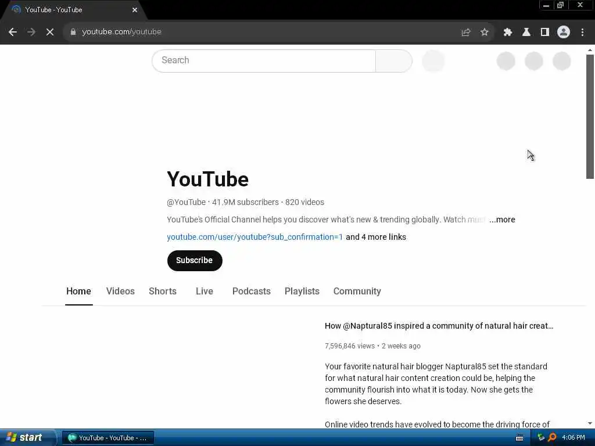
Task: Open the Chrome profile avatar
Action: [x=564, y=33]
